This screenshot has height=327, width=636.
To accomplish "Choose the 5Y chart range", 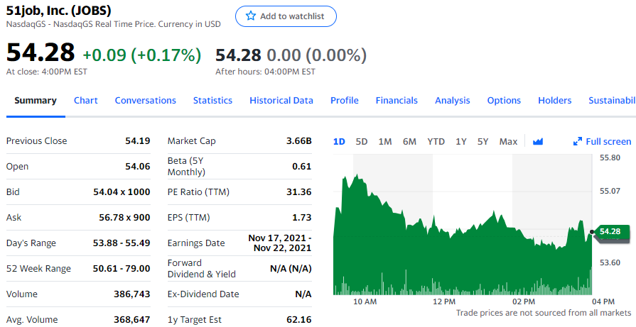I will 483,142.
